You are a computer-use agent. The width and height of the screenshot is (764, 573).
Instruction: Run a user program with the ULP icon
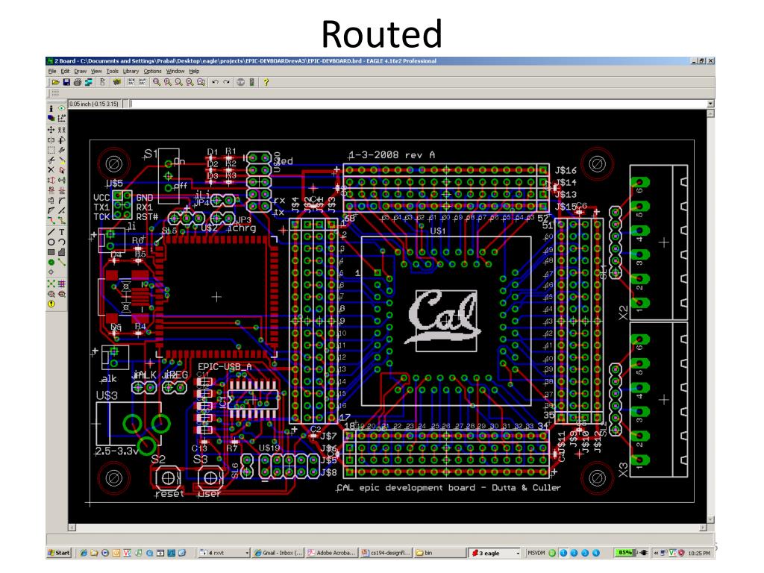pos(143,82)
